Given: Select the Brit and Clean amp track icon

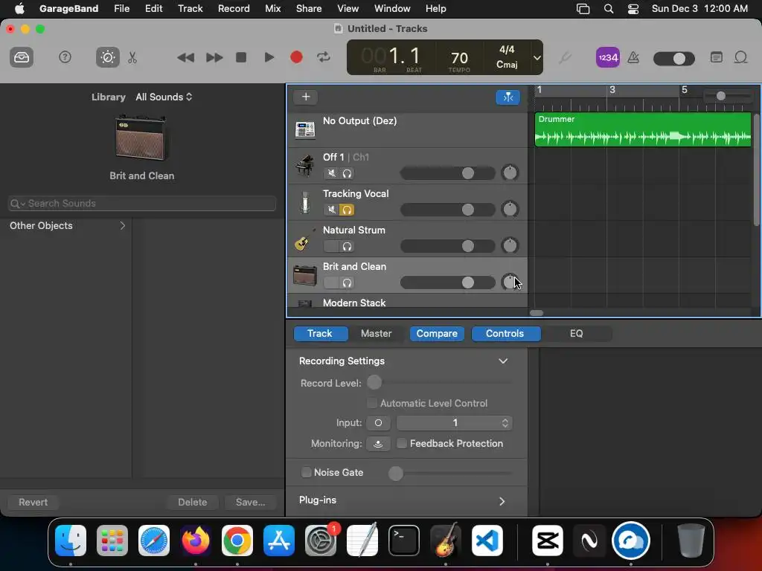Looking at the screenshot, I should tap(304, 275).
